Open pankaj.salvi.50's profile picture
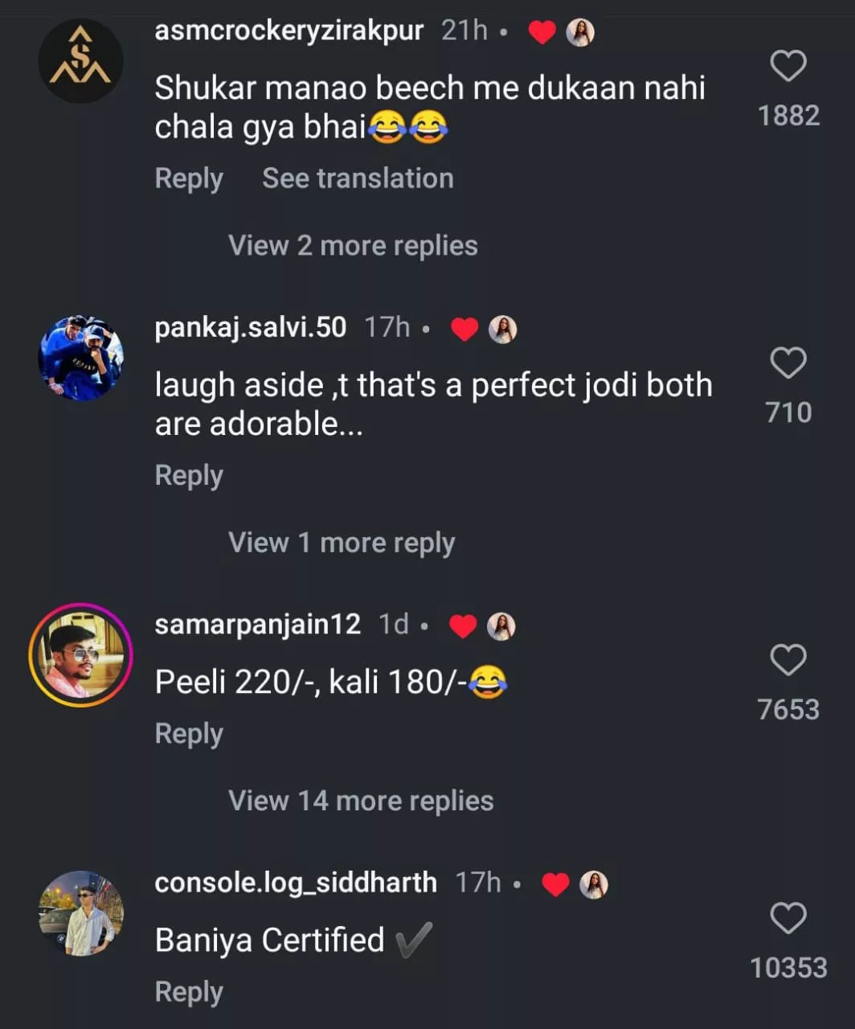Image resolution: width=855 pixels, height=1029 pixels. coord(80,358)
